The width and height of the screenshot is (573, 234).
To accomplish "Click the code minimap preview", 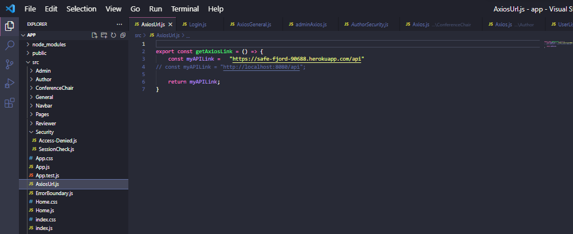I will click(x=557, y=45).
